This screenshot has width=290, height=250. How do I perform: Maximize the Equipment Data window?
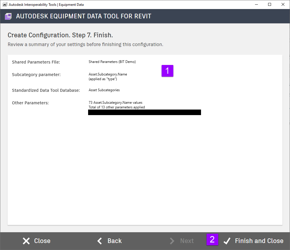tap(270, 4)
